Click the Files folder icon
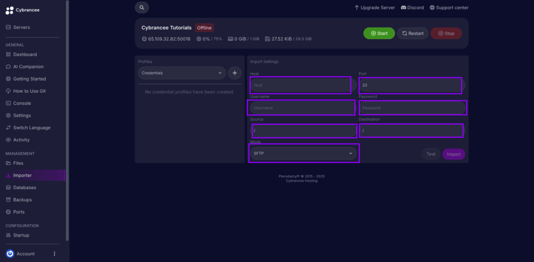This screenshot has height=262, width=534. tap(8, 163)
